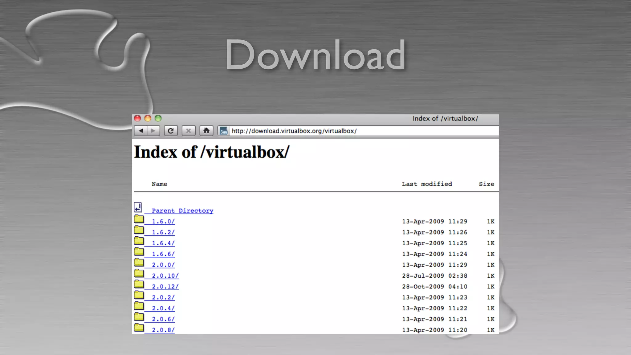631x355 pixels.
Task: Open the 2.0.0/ directory link
Action: click(163, 265)
